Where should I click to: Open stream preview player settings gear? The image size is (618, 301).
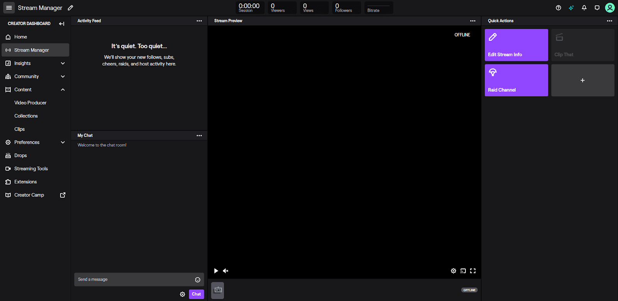tap(453, 271)
